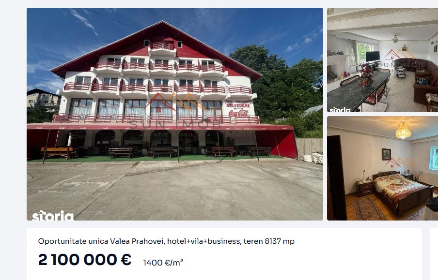Select the listing title 'Oportunitate unica Valea Prahovei'

102,241
